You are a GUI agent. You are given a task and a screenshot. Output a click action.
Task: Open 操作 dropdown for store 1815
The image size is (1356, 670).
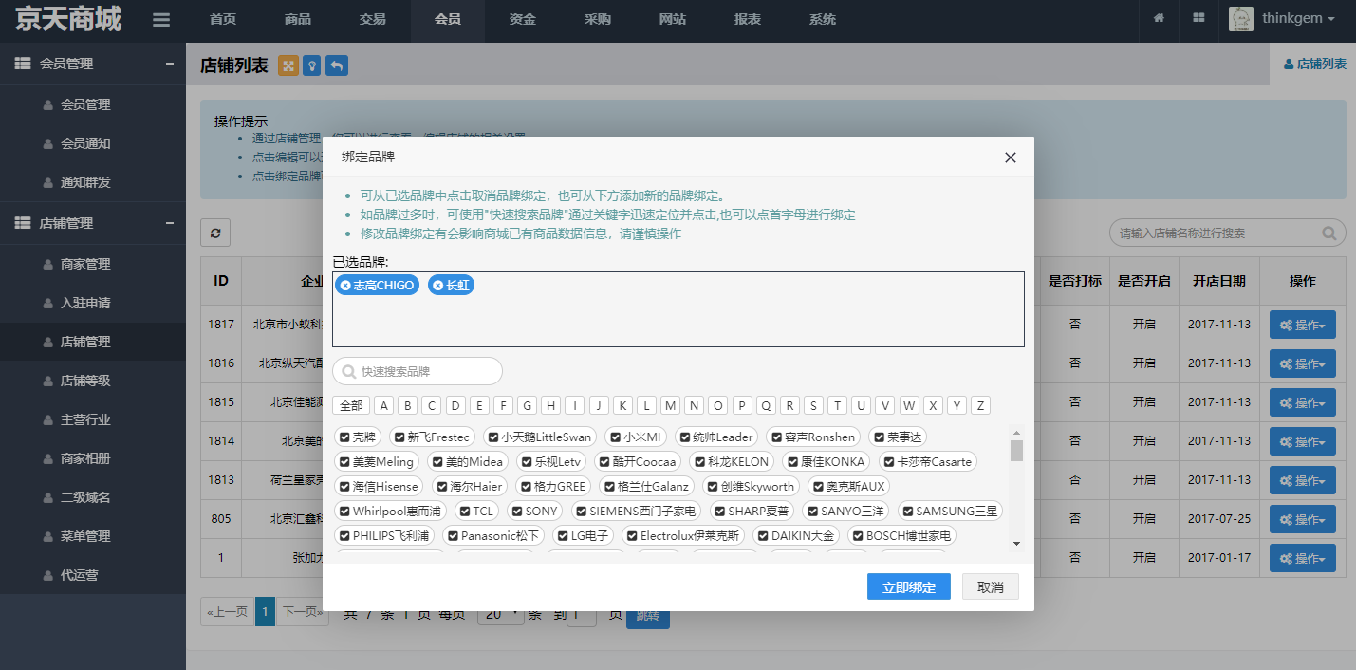tap(1302, 402)
